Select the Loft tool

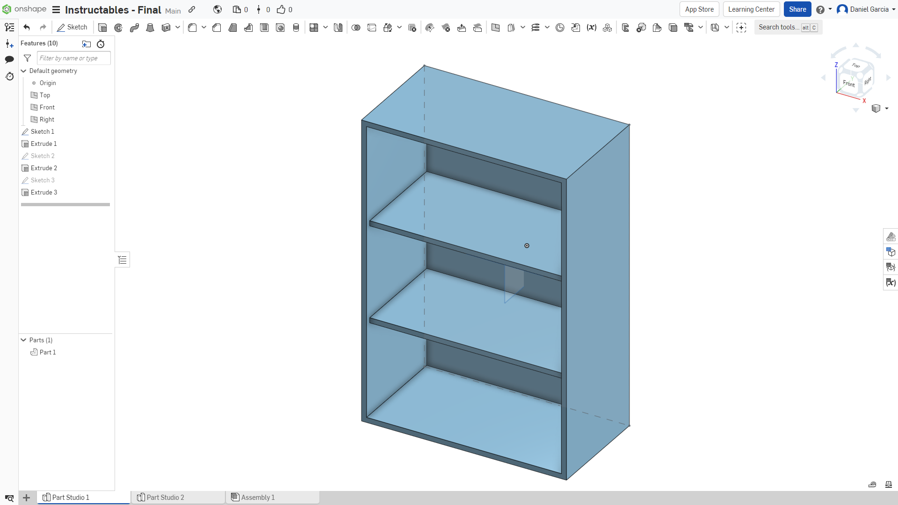click(150, 27)
